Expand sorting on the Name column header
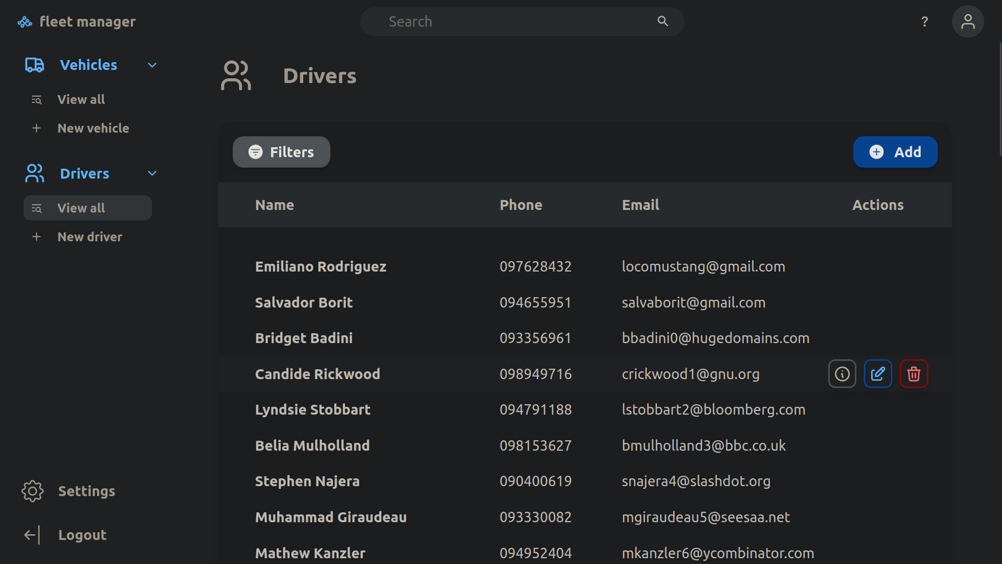 point(275,205)
